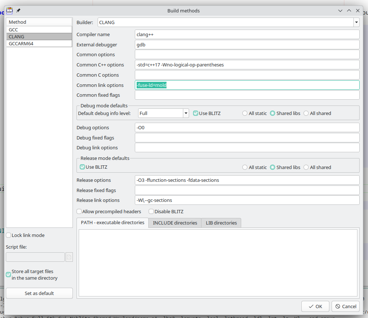This screenshot has height=318, width=368.
Task: Toggle Use BLITZ in Debug mode defaults
Action: pyautogui.click(x=196, y=113)
